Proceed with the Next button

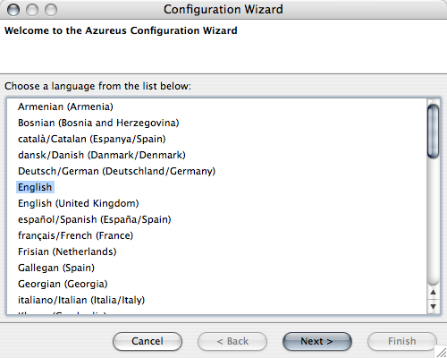pos(317,341)
